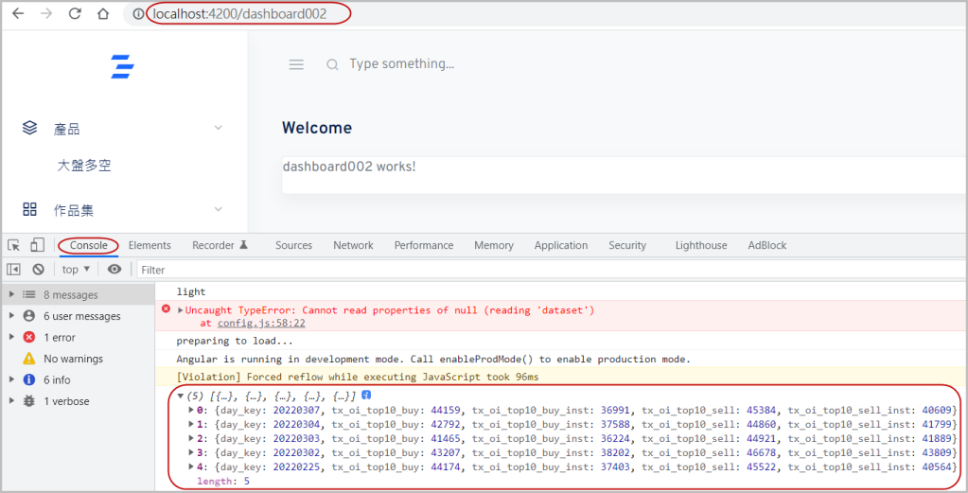Click the browser home icon
Viewport: 968px width, 493px height.
point(103,14)
